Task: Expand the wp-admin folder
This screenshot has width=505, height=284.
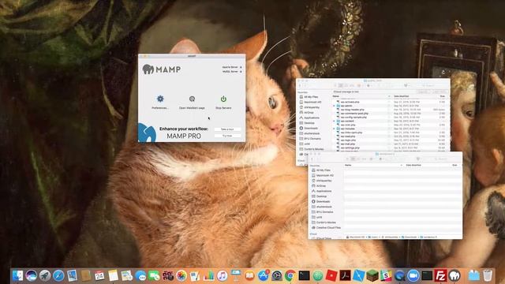Action: (x=334, y=106)
